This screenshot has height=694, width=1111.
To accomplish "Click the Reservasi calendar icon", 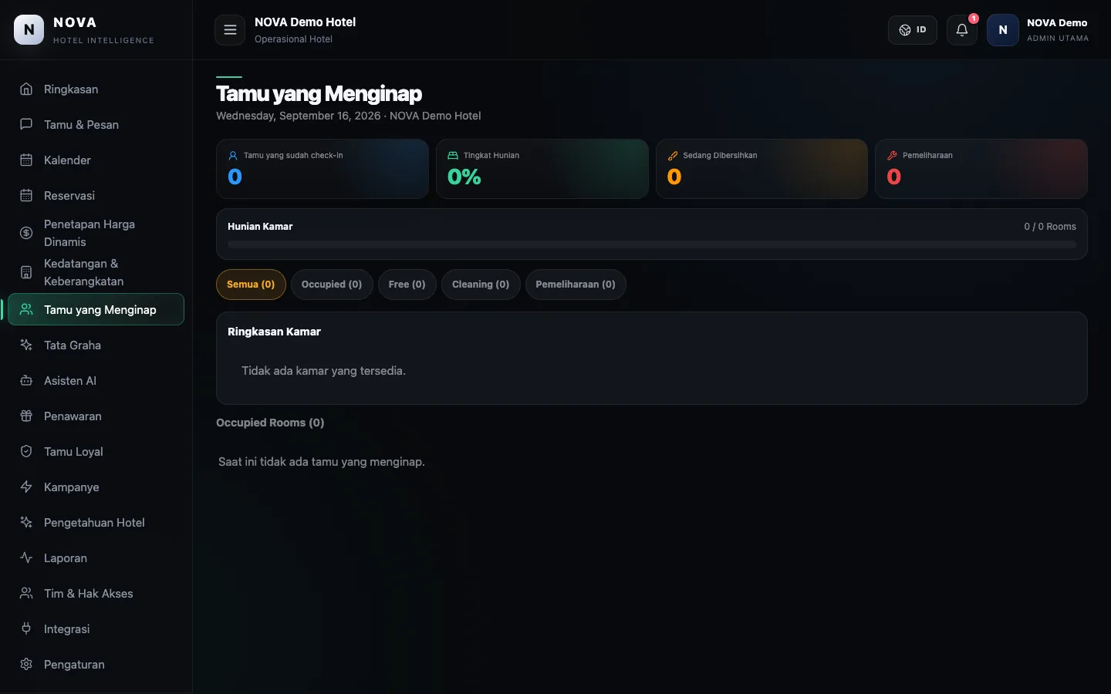I will pos(26,195).
